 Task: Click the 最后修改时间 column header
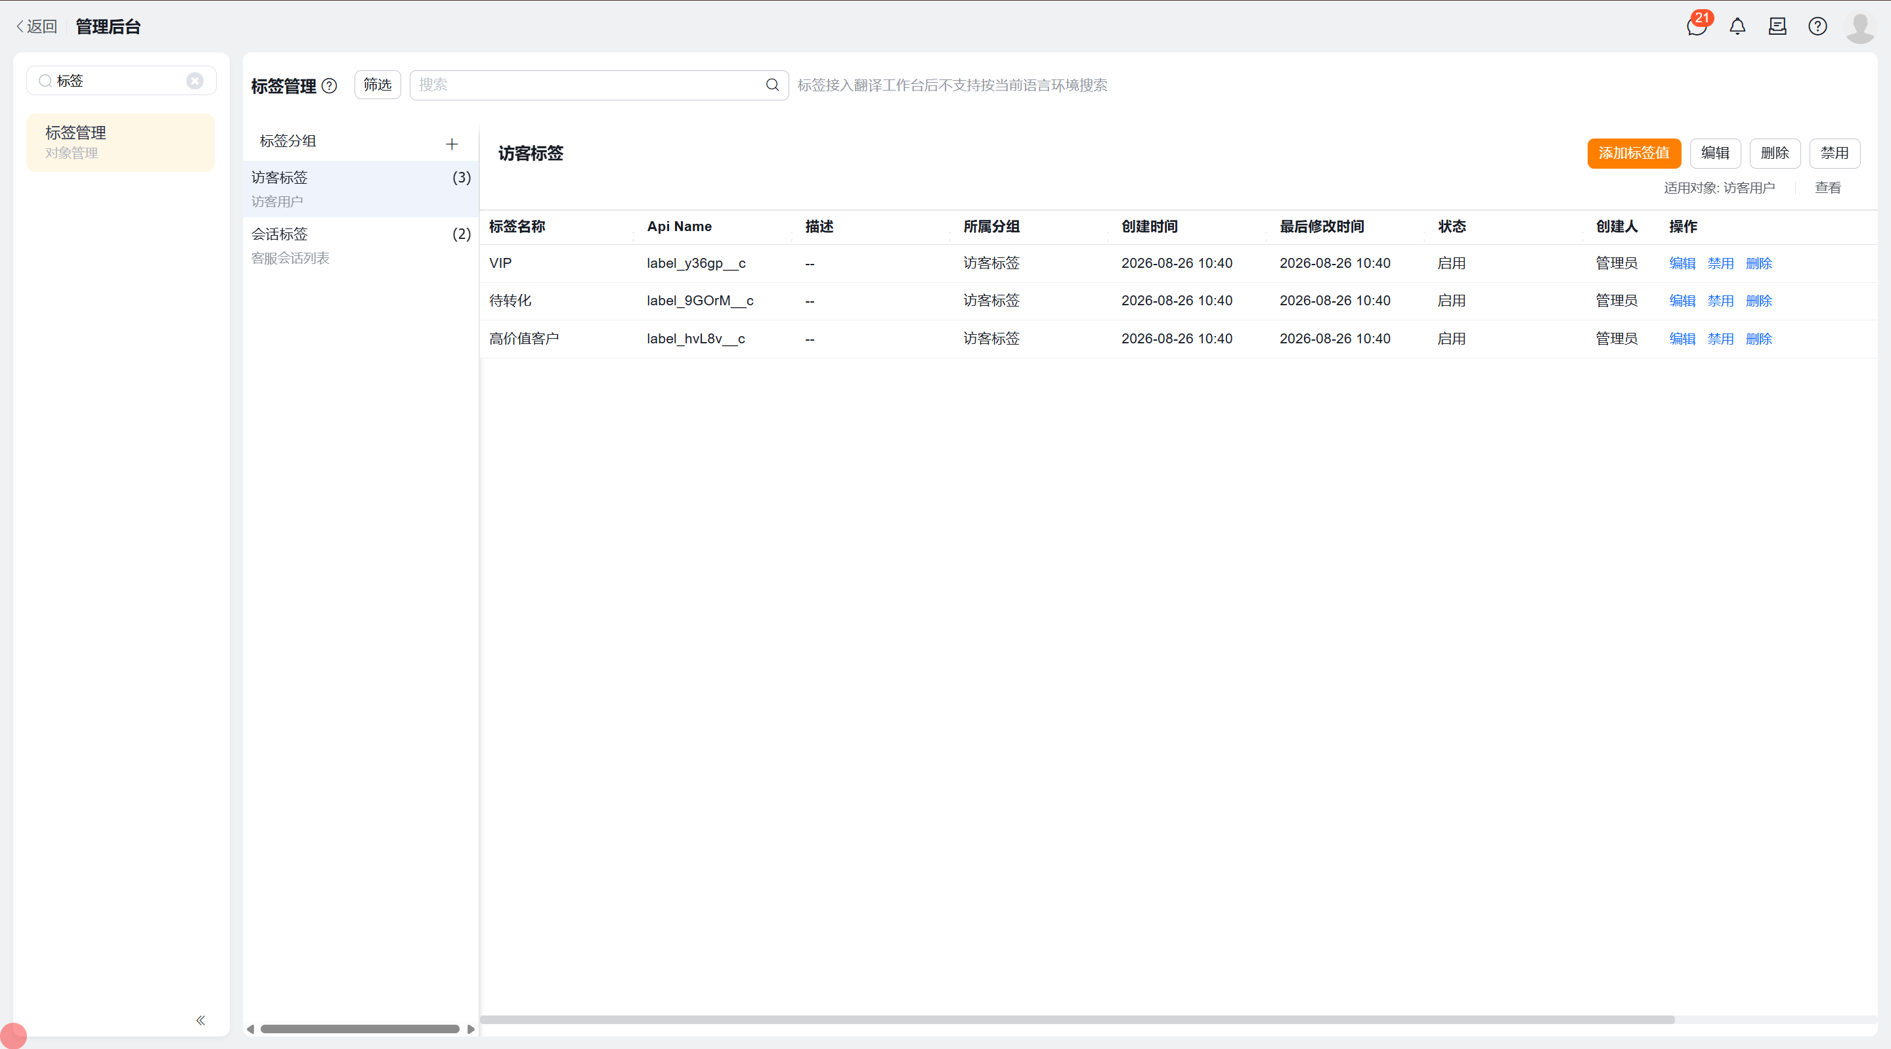[1321, 227]
